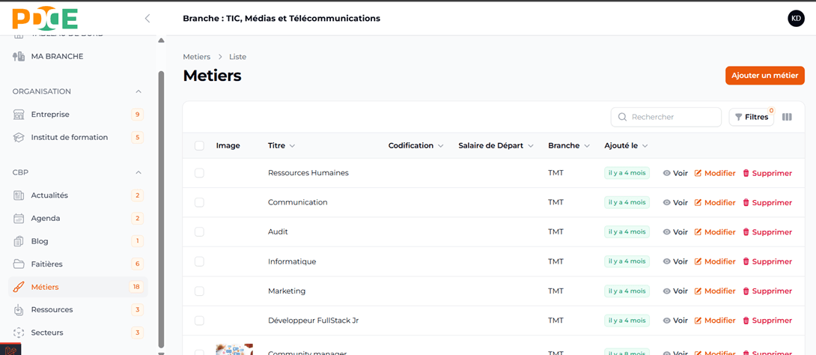Click the Agenda calendar icon
The width and height of the screenshot is (816, 355).
coord(19,219)
